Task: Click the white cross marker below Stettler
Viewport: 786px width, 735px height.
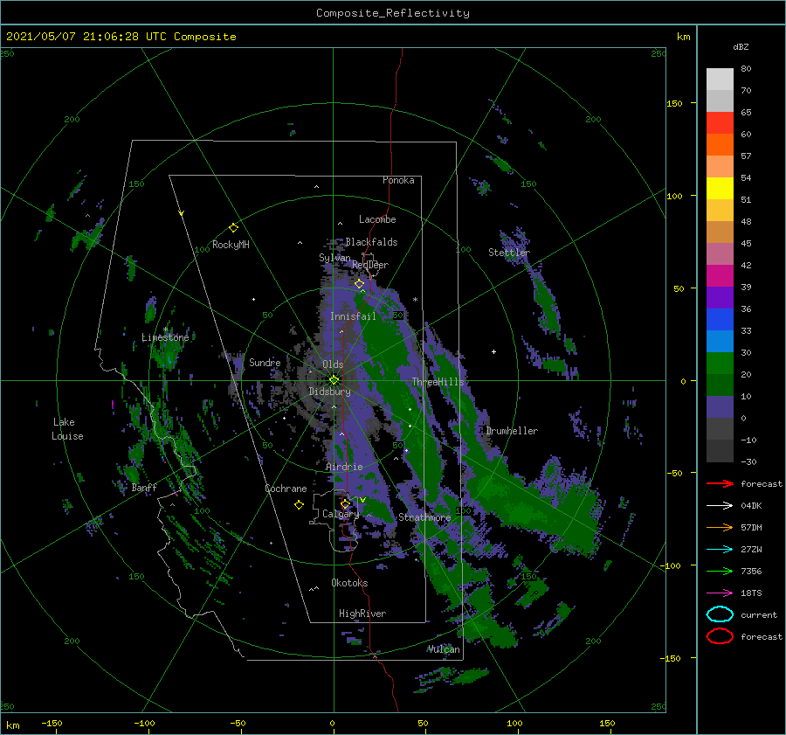Action: coord(493,351)
